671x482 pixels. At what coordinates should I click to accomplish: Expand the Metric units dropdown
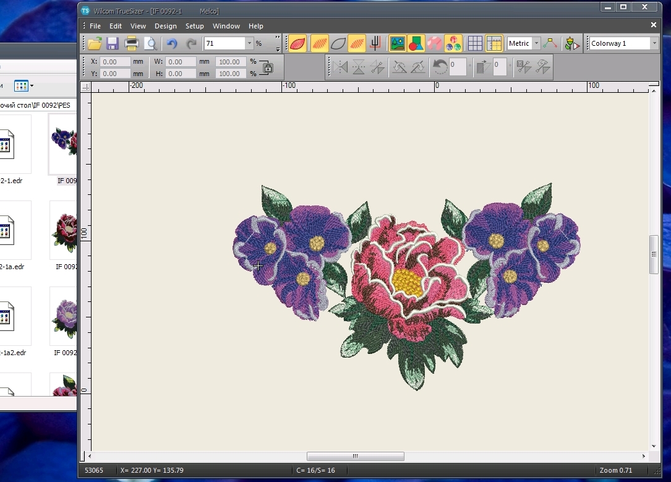coord(536,43)
